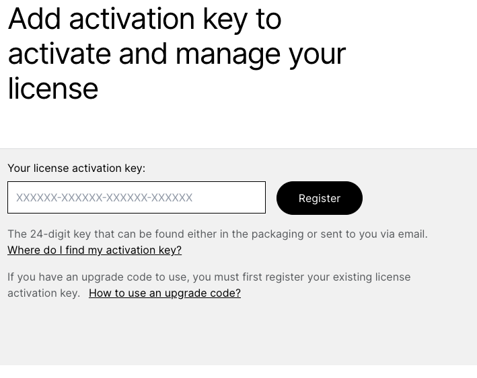477x378 pixels.
Task: Click the 24-digit key description text
Action: tap(217, 234)
